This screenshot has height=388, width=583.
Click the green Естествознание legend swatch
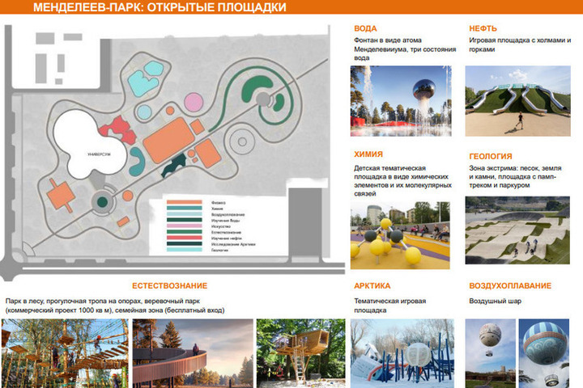(184, 232)
